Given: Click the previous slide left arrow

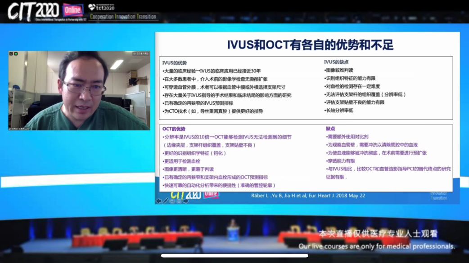Looking at the screenshot, I should pyautogui.click(x=158, y=201).
